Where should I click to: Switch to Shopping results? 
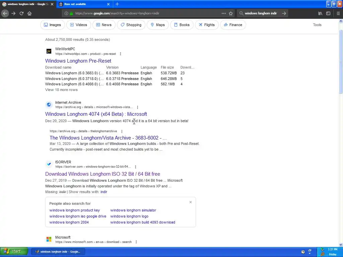coord(131,25)
